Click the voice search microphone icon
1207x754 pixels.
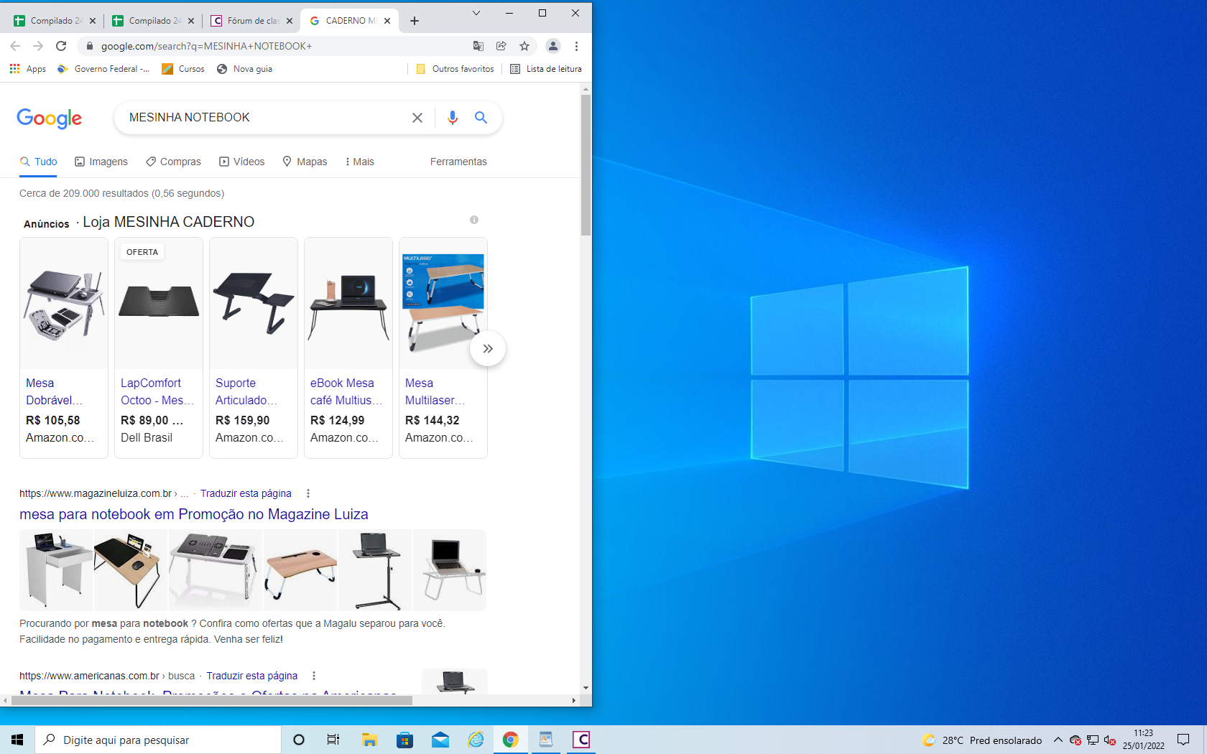coord(452,118)
